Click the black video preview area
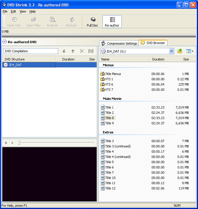Viewport: 198px width, 209px height. point(49,174)
